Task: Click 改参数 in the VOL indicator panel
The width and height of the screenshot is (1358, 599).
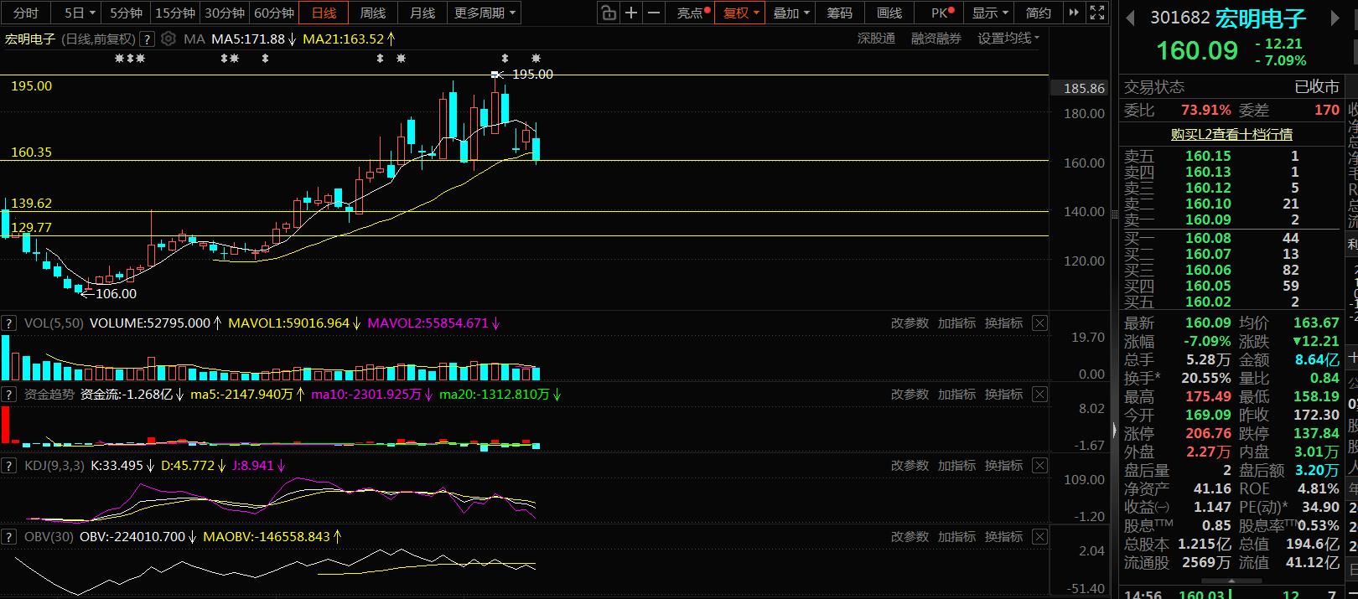Action: point(910,323)
